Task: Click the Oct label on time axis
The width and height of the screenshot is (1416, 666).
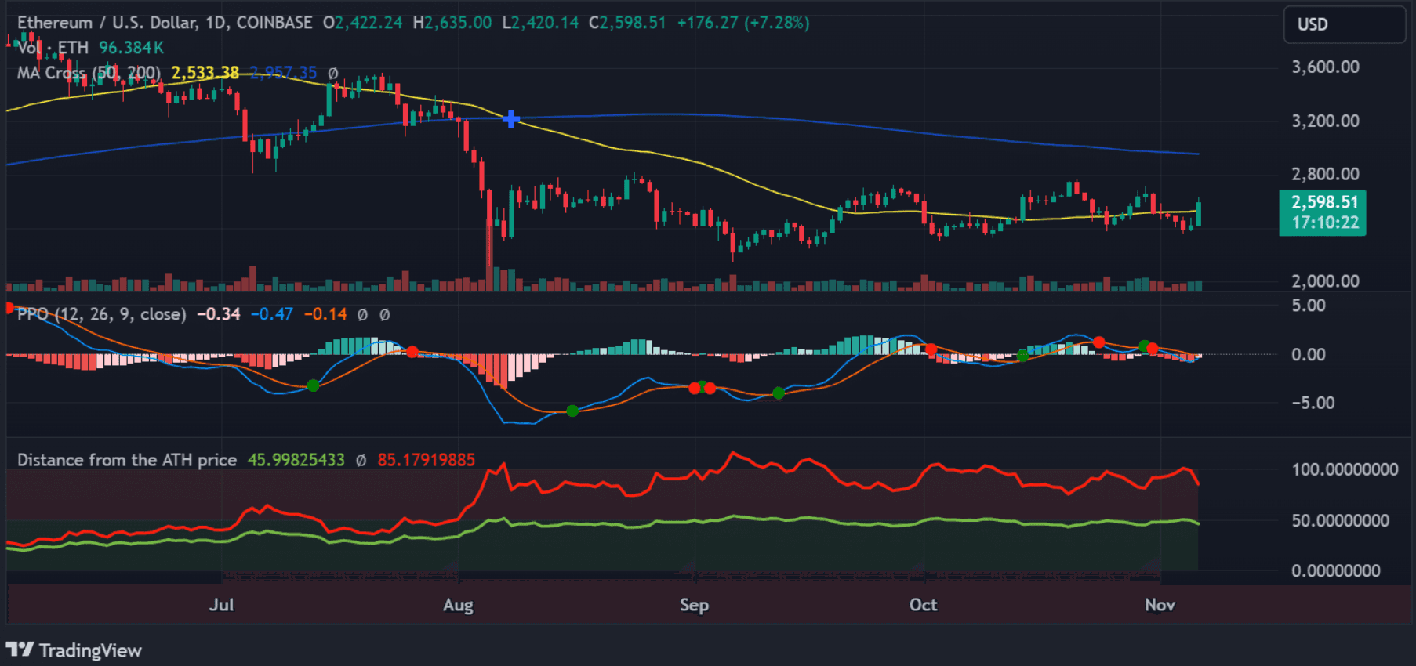Action: click(x=923, y=605)
